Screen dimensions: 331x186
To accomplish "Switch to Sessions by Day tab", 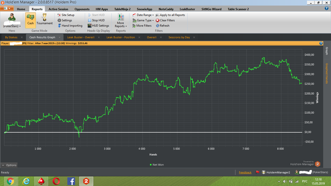I will point(179,37).
